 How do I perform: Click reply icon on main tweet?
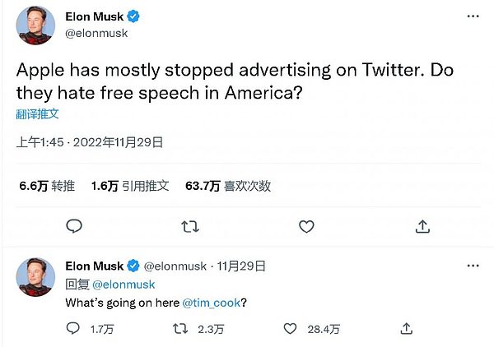[x=73, y=226]
